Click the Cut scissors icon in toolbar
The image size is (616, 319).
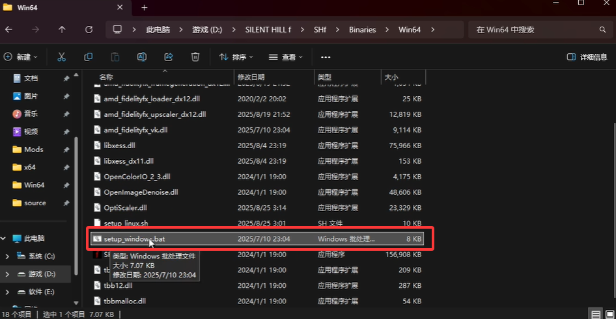click(x=61, y=57)
